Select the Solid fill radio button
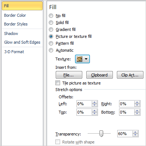The width and height of the screenshot is (146, 146). pyautogui.click(x=51, y=23)
